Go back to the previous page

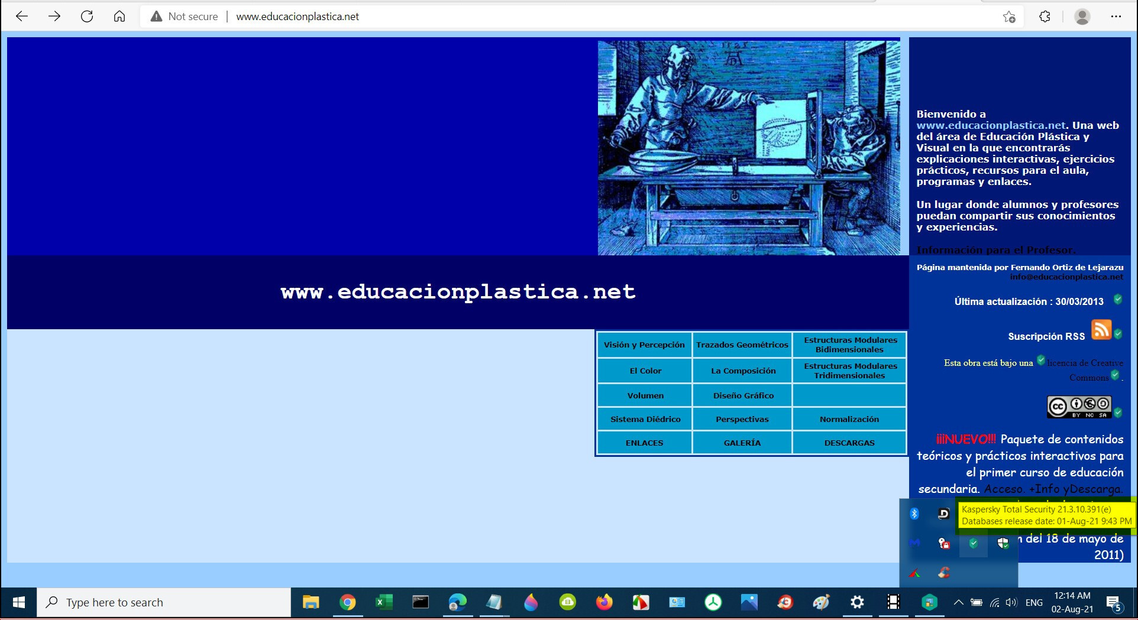22,17
